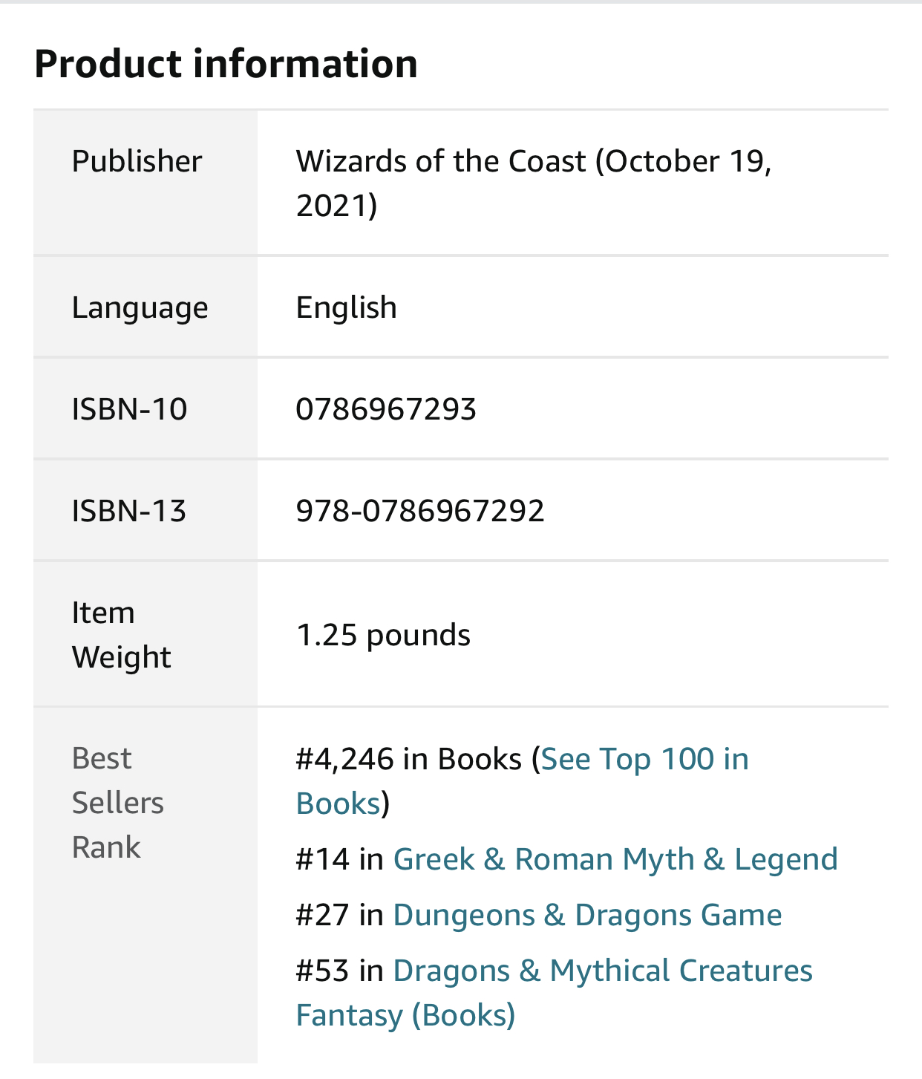Select the ISBN-13 row label
Screen dimensions: 922x1079
(x=129, y=511)
